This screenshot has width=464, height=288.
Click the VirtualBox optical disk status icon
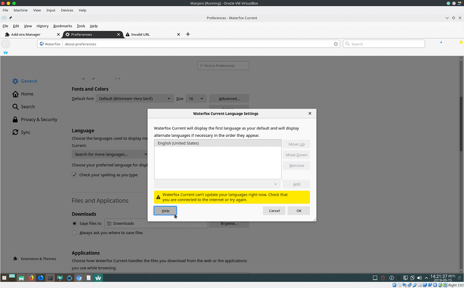[400, 285]
